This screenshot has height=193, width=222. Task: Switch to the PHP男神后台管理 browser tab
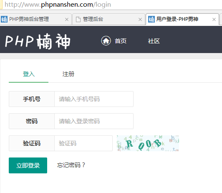point(35,19)
